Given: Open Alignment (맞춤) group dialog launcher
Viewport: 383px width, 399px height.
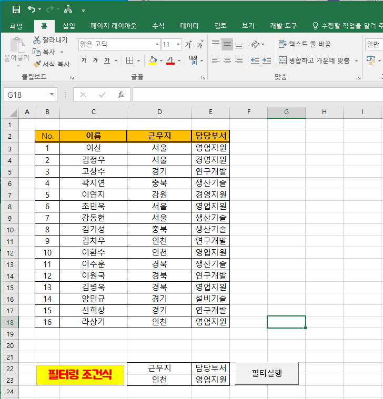Looking at the screenshot, I should coord(359,77).
